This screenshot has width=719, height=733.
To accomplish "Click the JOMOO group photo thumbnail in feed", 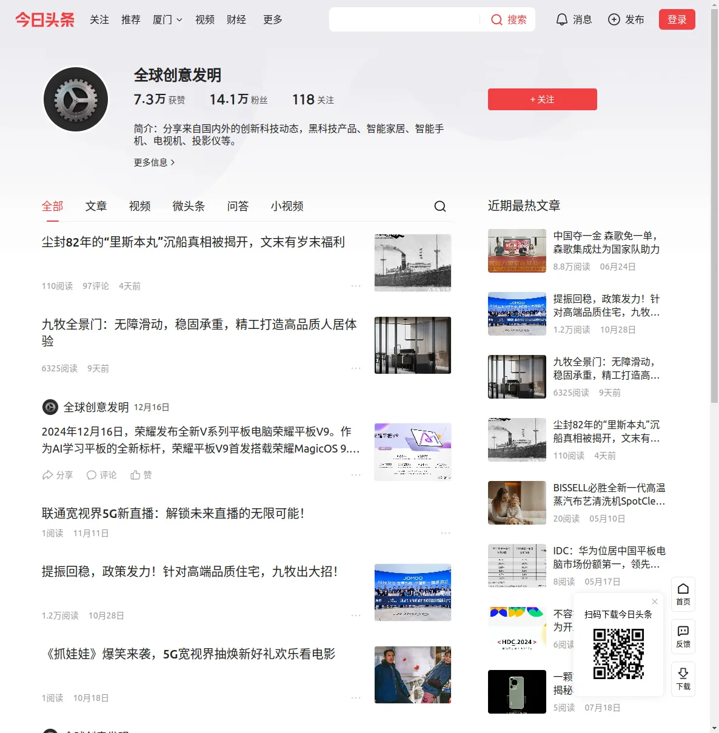I will [x=413, y=592].
